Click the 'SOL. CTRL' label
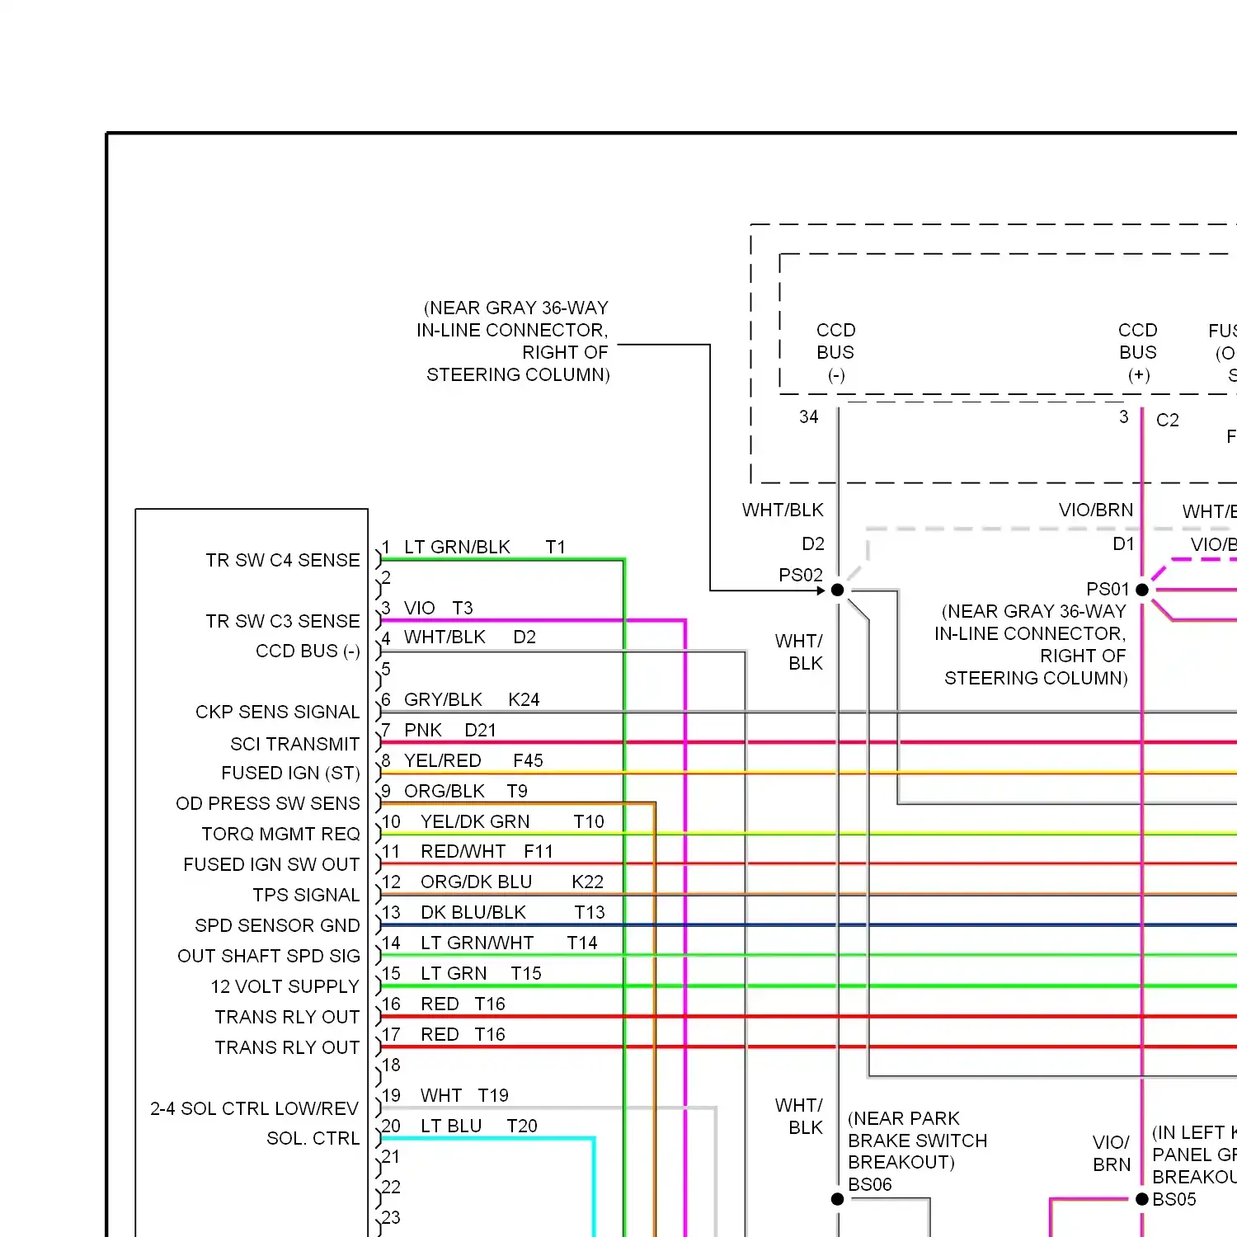 (313, 1138)
